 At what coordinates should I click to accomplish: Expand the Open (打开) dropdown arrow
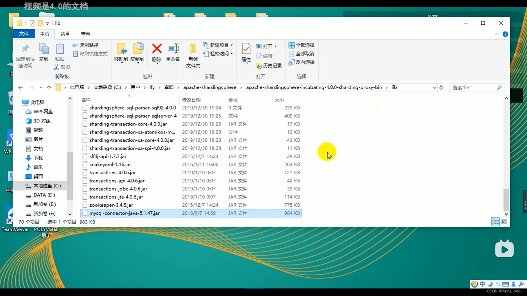275,46
